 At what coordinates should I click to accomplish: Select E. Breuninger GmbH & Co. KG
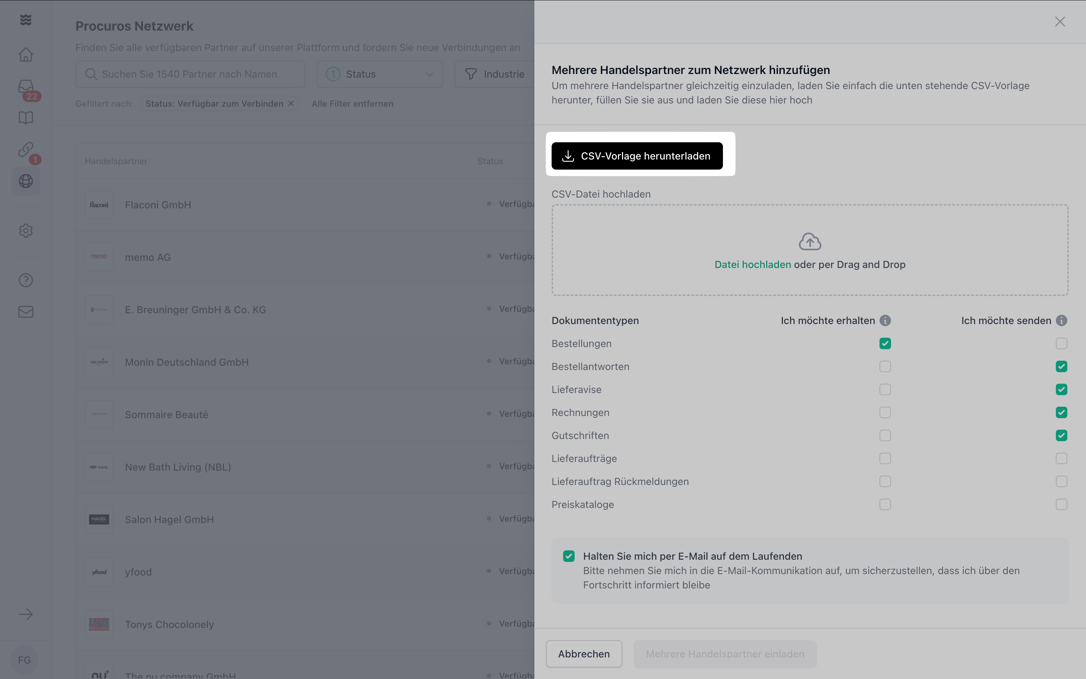coord(195,310)
